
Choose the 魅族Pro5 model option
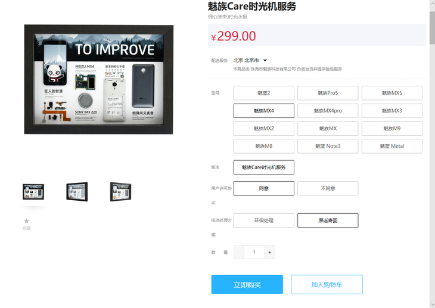tap(328, 93)
